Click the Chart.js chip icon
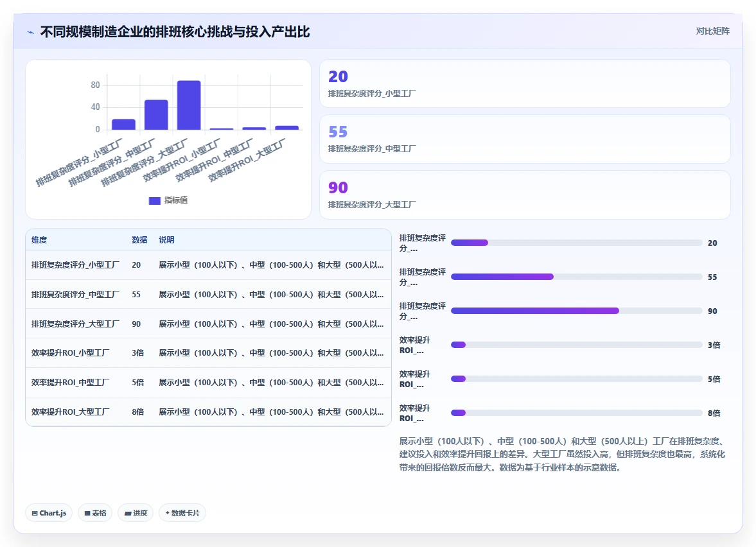Viewport: 756px width, 547px height. pyautogui.click(x=35, y=513)
